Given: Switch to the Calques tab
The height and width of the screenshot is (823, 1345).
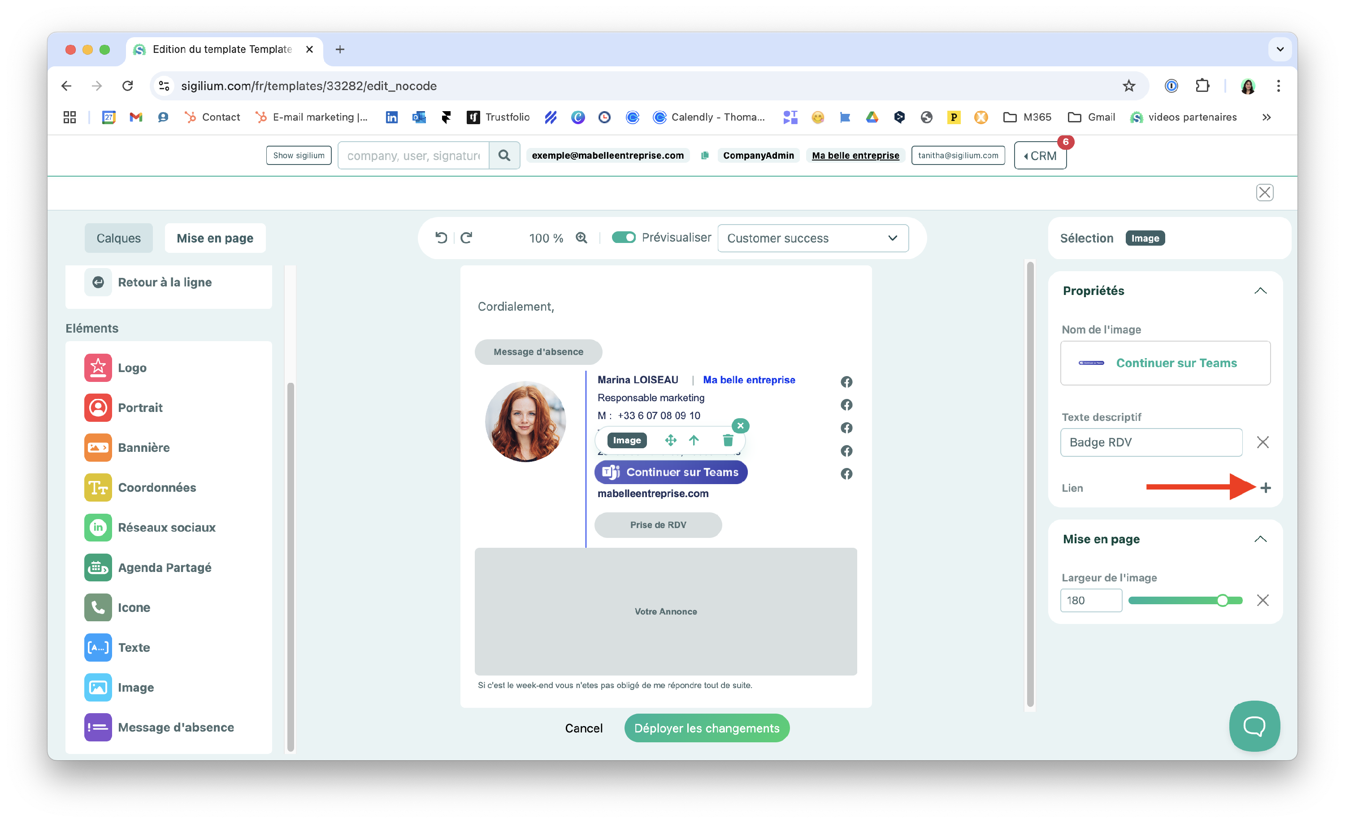Looking at the screenshot, I should pyautogui.click(x=118, y=238).
